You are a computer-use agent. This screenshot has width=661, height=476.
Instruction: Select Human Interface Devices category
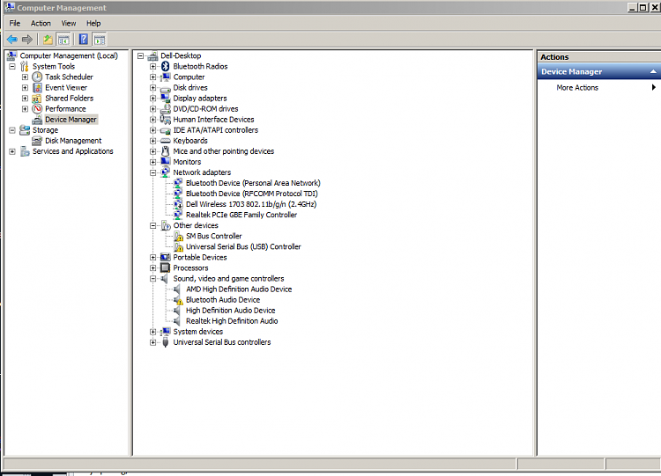coord(214,120)
